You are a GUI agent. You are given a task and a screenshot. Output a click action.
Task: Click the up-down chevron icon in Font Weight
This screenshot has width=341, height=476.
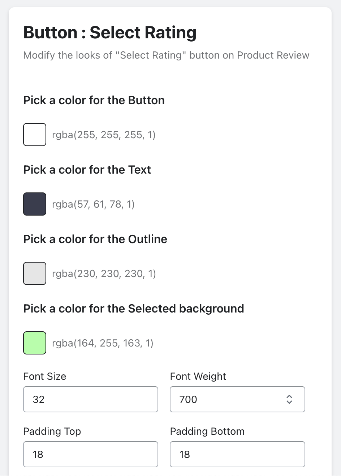289,399
